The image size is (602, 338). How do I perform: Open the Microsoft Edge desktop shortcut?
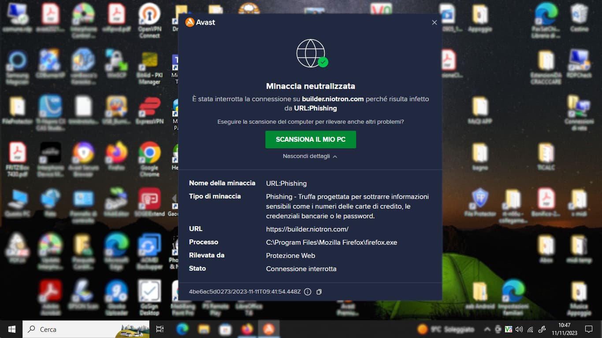(x=116, y=251)
